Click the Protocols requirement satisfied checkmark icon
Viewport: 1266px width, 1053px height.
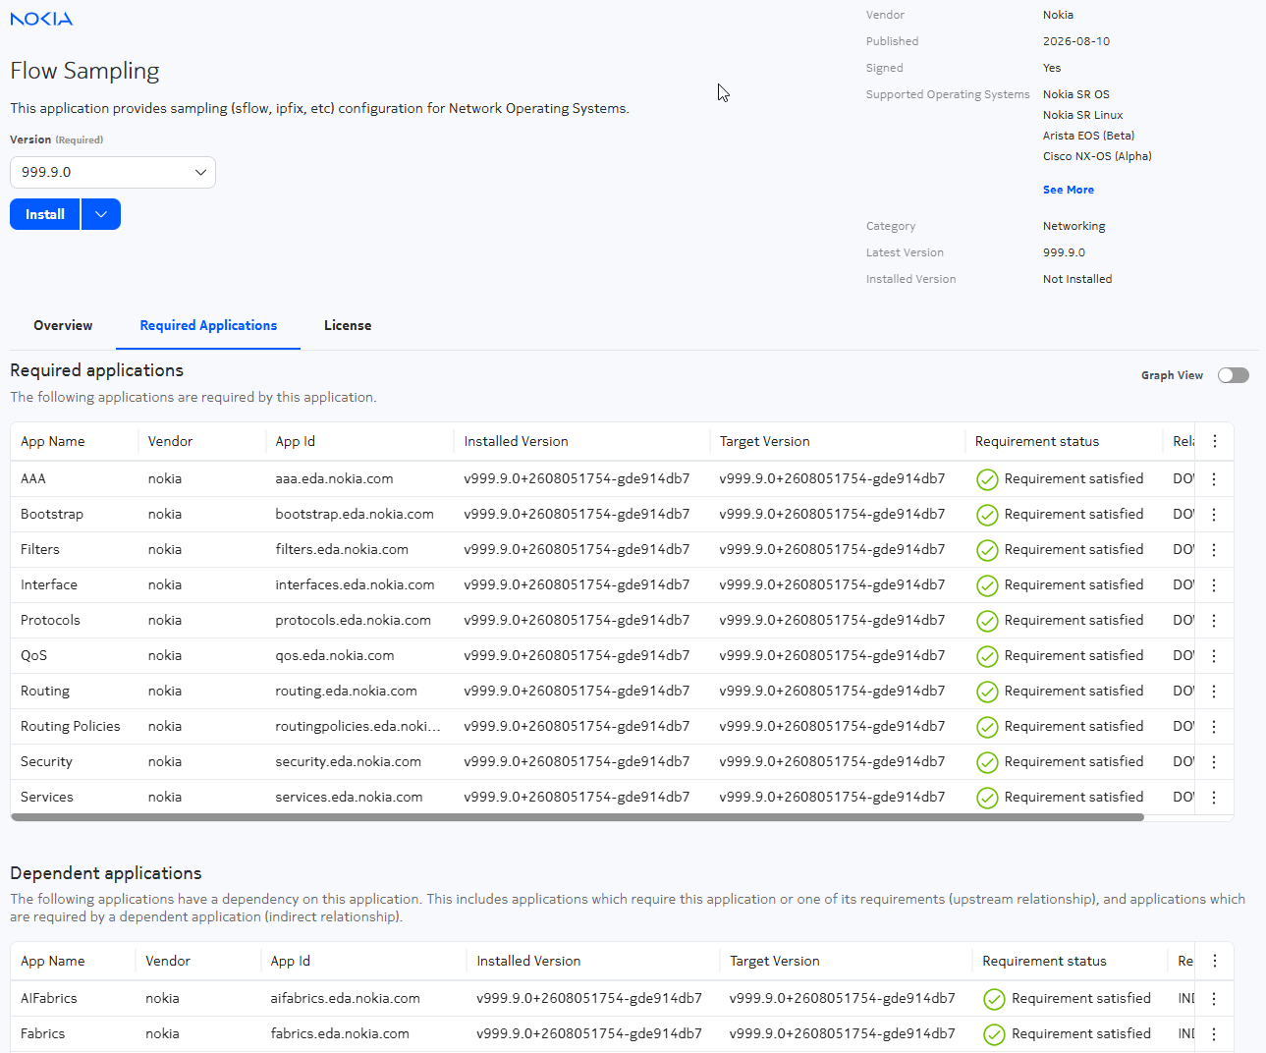(987, 621)
